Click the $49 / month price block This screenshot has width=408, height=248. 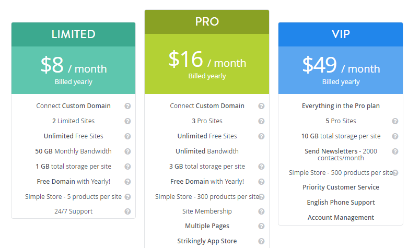341,70
